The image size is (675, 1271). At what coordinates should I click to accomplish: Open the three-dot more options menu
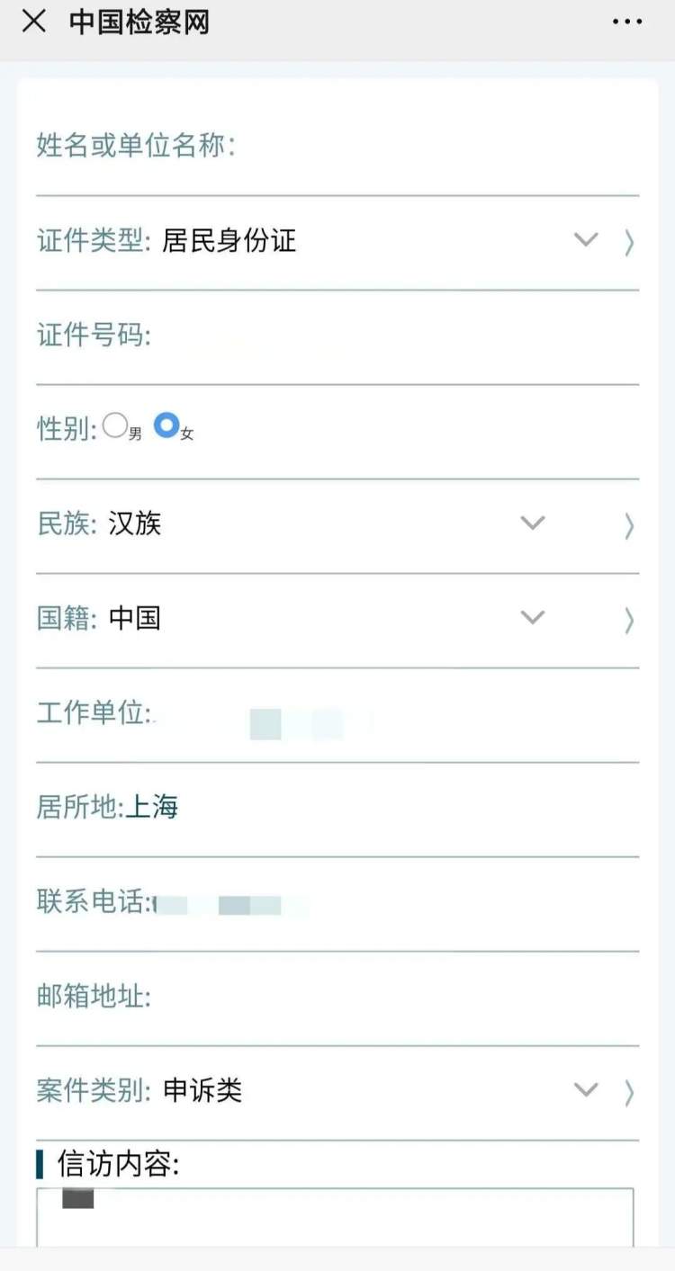tap(627, 22)
